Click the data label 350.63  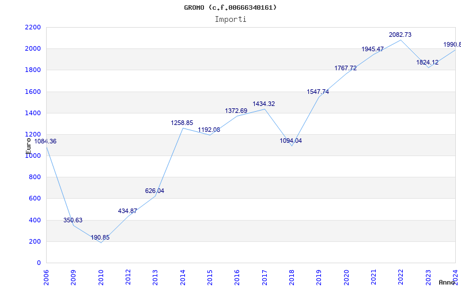tap(73, 220)
